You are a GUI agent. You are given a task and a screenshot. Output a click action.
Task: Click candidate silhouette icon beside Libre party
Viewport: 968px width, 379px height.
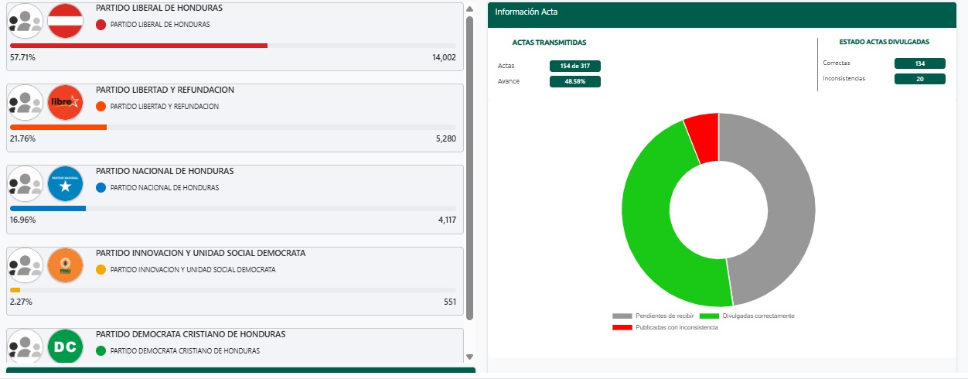(26, 102)
